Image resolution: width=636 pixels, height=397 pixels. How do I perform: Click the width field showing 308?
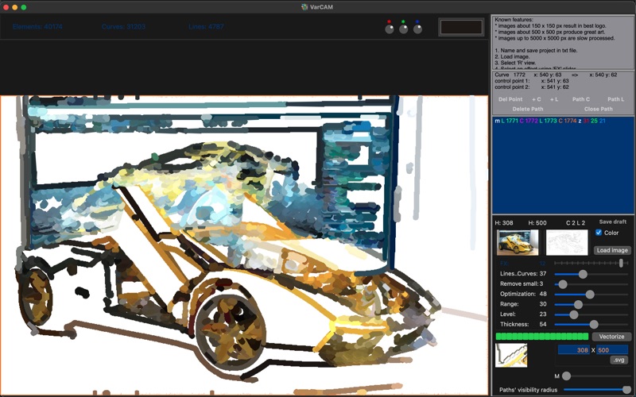click(573, 350)
